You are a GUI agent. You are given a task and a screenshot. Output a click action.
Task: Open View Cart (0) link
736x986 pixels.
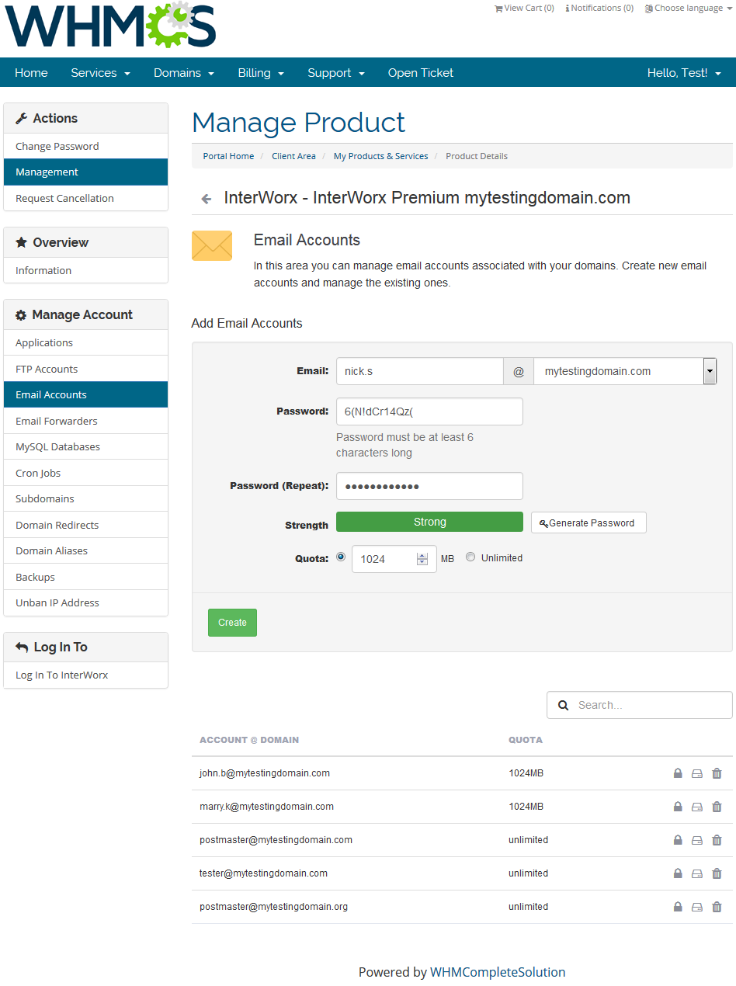coord(524,9)
